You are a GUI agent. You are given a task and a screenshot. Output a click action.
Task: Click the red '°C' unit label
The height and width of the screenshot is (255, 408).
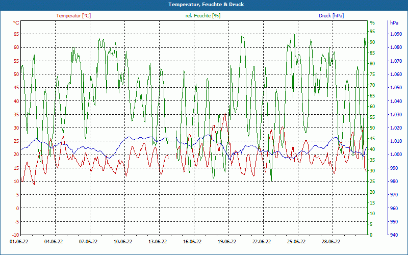[x=16, y=23]
